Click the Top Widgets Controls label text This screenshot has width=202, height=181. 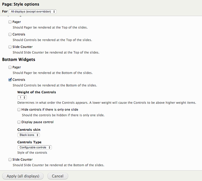[19, 35]
